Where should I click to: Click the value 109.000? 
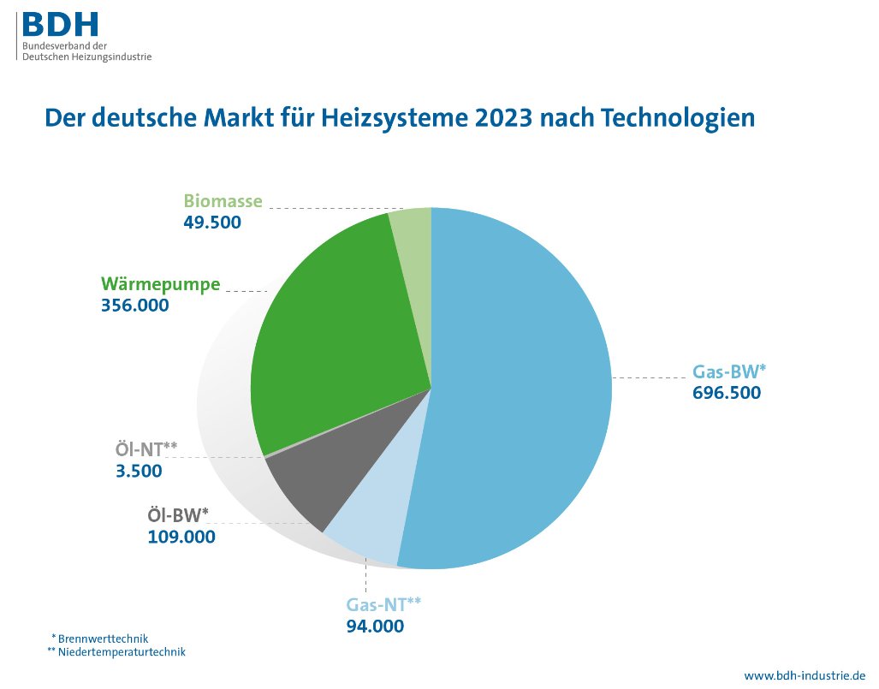tap(181, 537)
